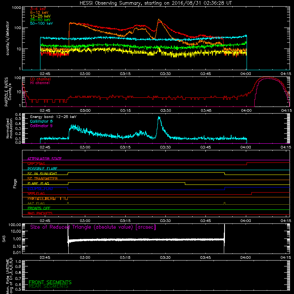Click the 04:00 tick under count-rate panel
Viewport: 294px width, 294px height.
pos(245,74)
